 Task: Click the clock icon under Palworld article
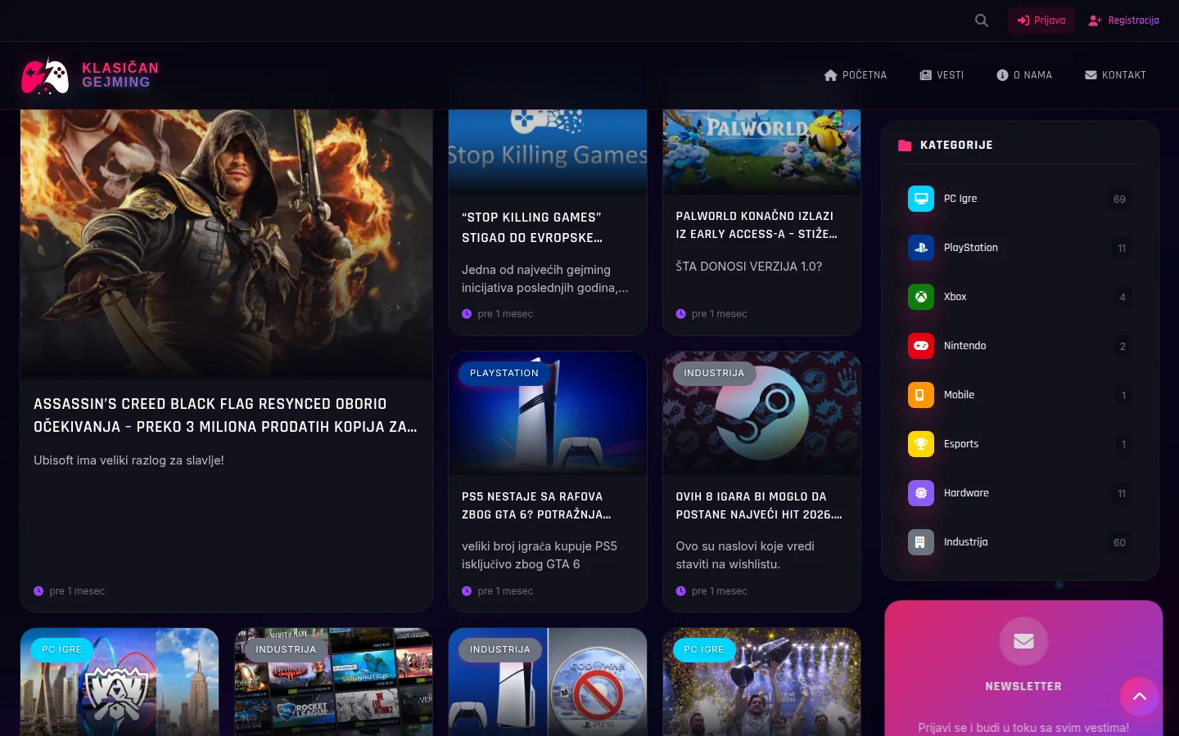click(681, 314)
